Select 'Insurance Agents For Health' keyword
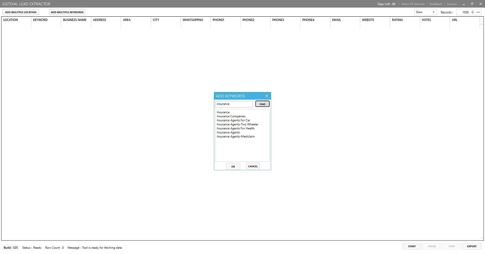This screenshot has width=485, height=254. [x=236, y=129]
